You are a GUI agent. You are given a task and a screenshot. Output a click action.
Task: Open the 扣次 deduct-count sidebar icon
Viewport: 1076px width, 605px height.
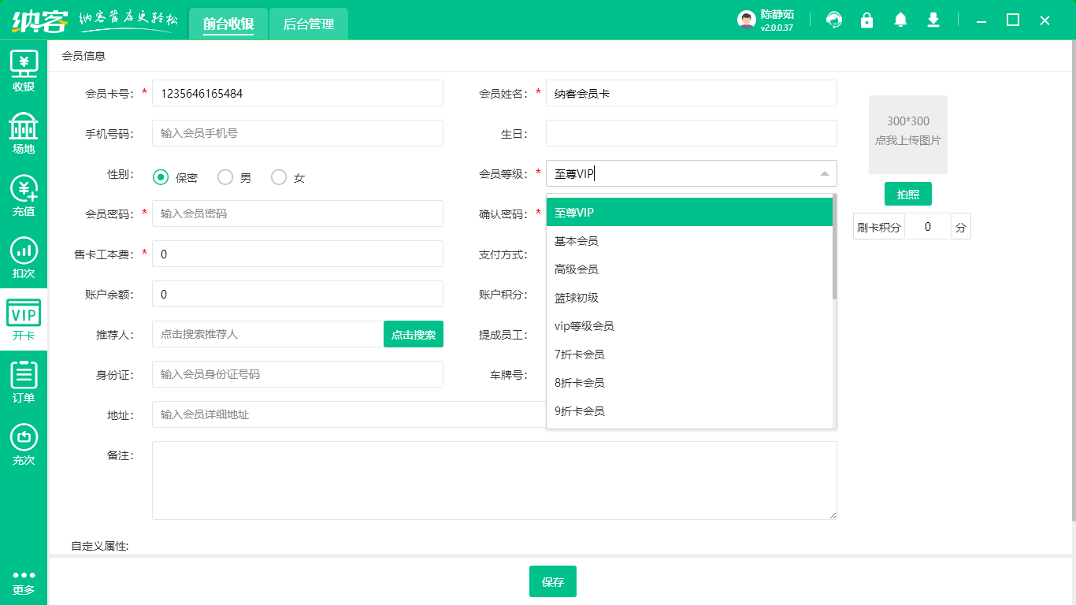pos(24,258)
